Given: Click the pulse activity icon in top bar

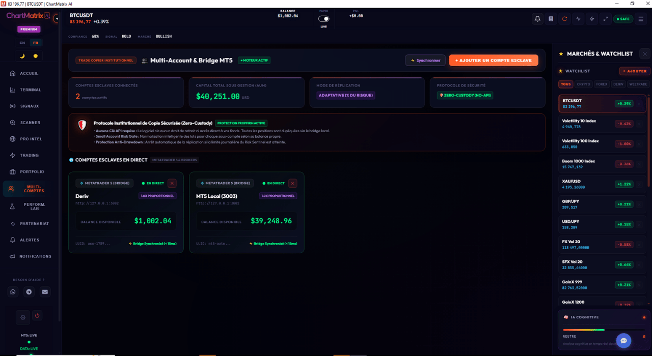Looking at the screenshot, I should [x=578, y=19].
